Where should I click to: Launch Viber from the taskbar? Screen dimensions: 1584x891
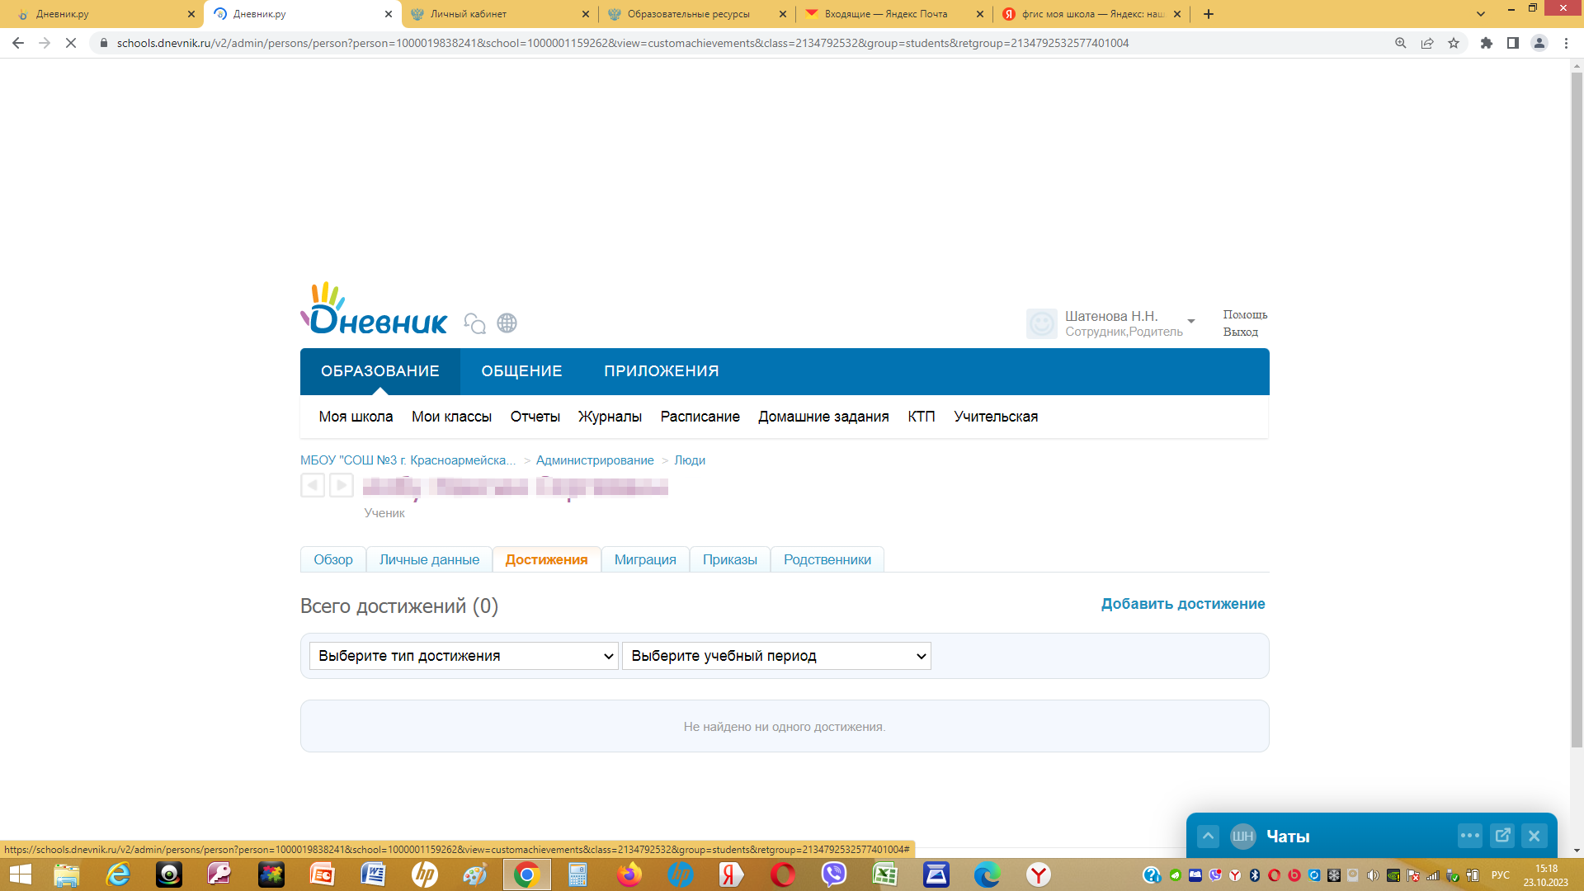[x=833, y=874]
